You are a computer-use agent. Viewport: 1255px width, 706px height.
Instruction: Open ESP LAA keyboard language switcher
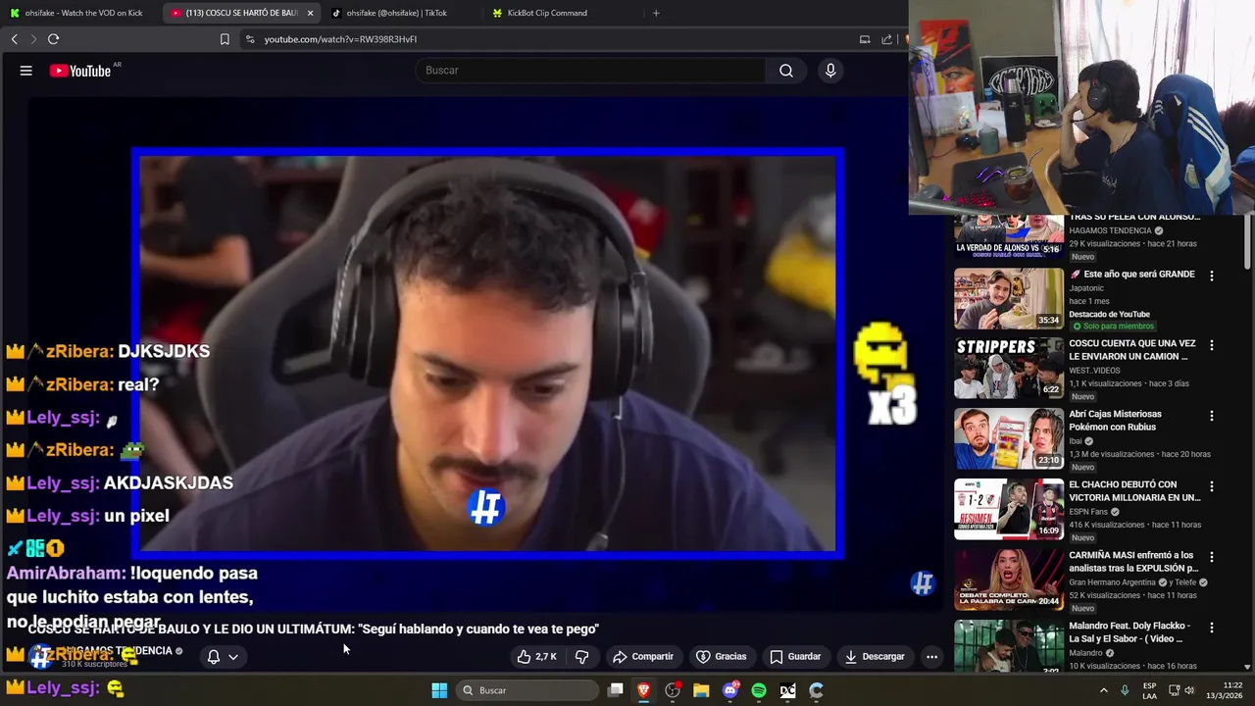[x=1149, y=690]
